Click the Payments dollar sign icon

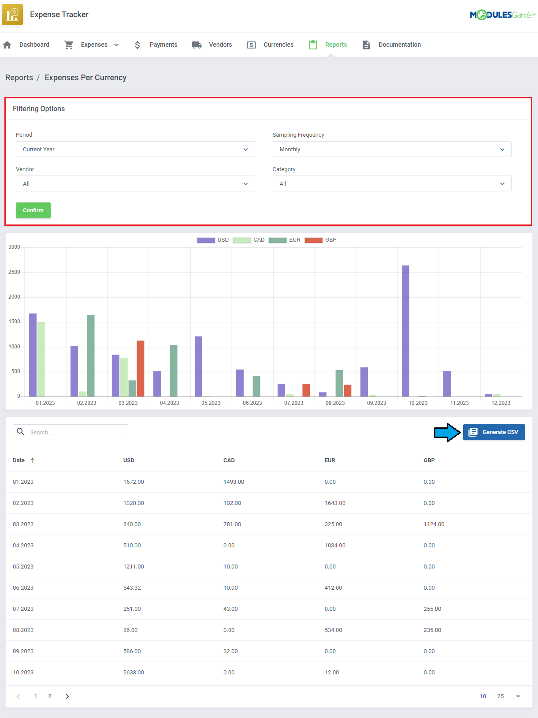[137, 45]
